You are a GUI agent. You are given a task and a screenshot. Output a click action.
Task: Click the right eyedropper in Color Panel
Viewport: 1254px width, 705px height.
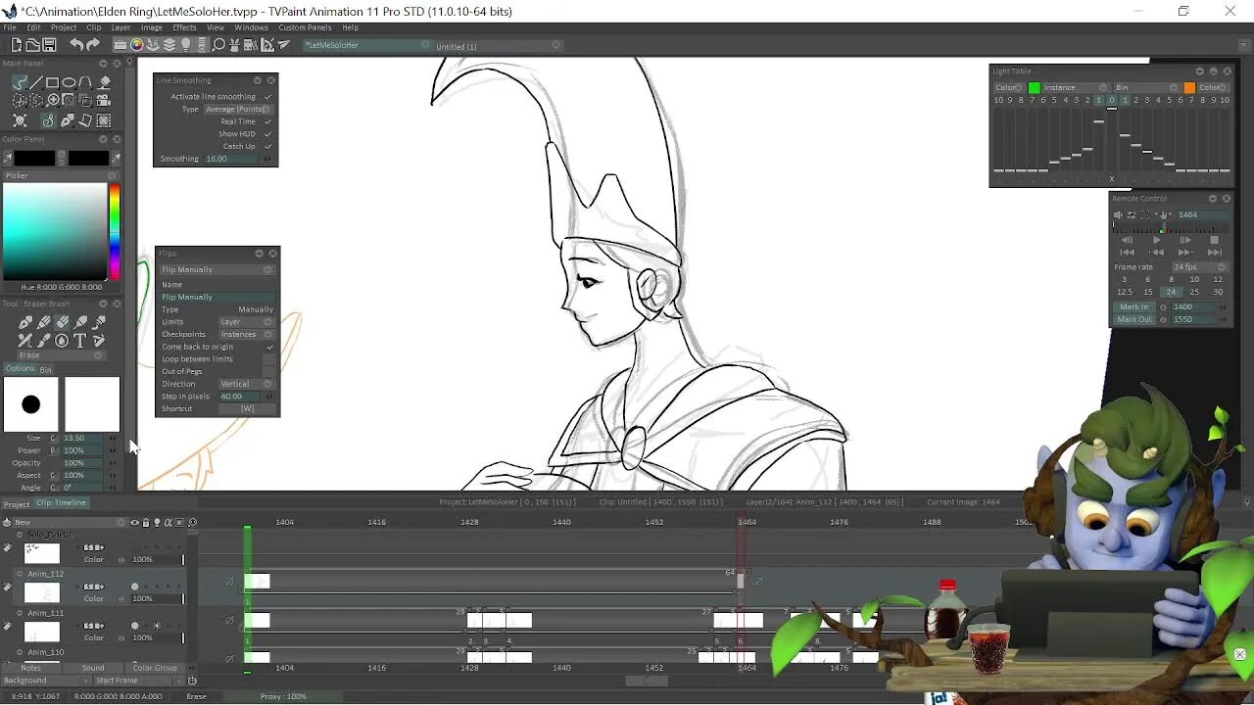tap(117, 158)
